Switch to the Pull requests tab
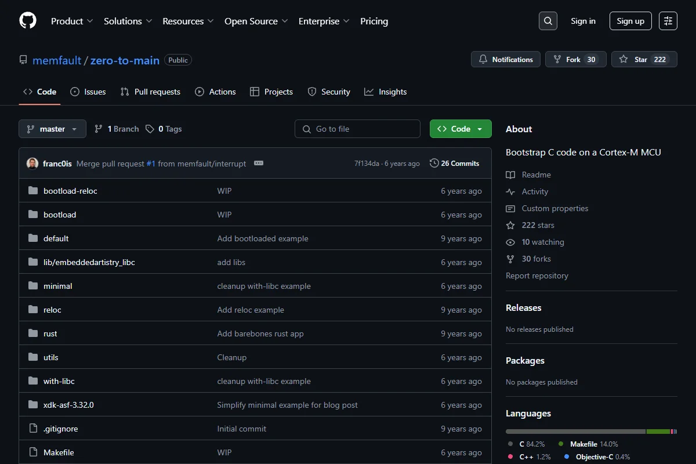The image size is (696, 464). tap(150, 92)
